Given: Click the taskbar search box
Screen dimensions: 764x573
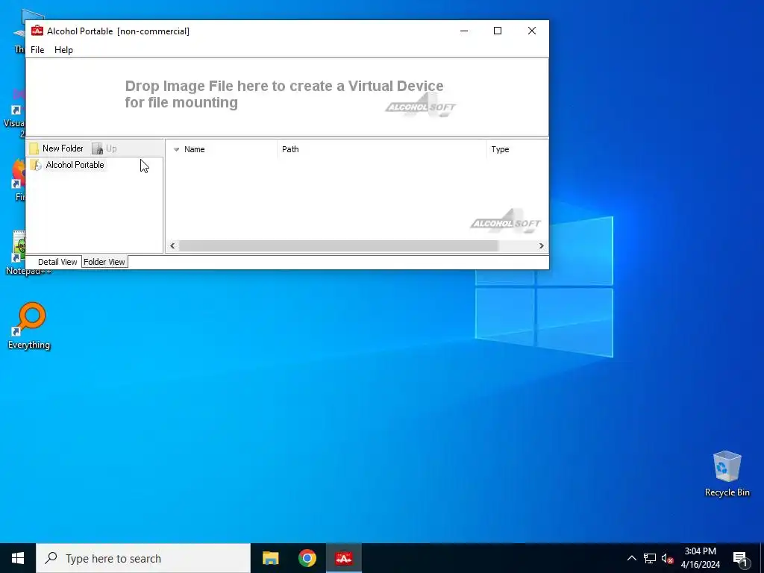Looking at the screenshot, I should pos(143,558).
